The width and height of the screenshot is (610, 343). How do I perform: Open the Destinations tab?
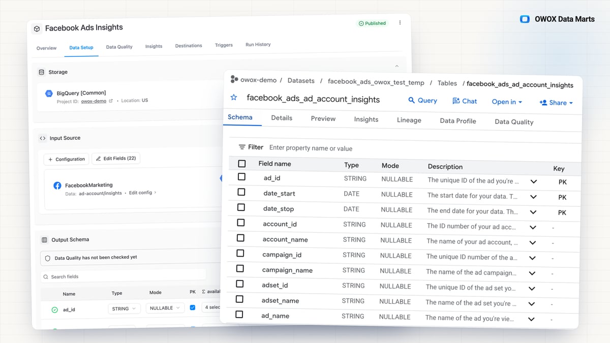pos(189,46)
